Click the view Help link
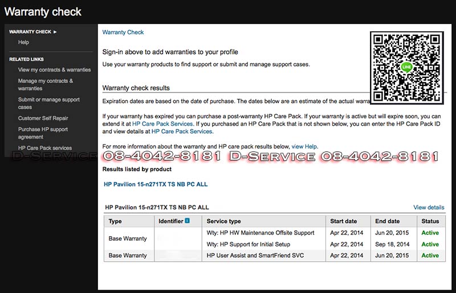The height and width of the screenshot is (293, 456). pos(304,146)
